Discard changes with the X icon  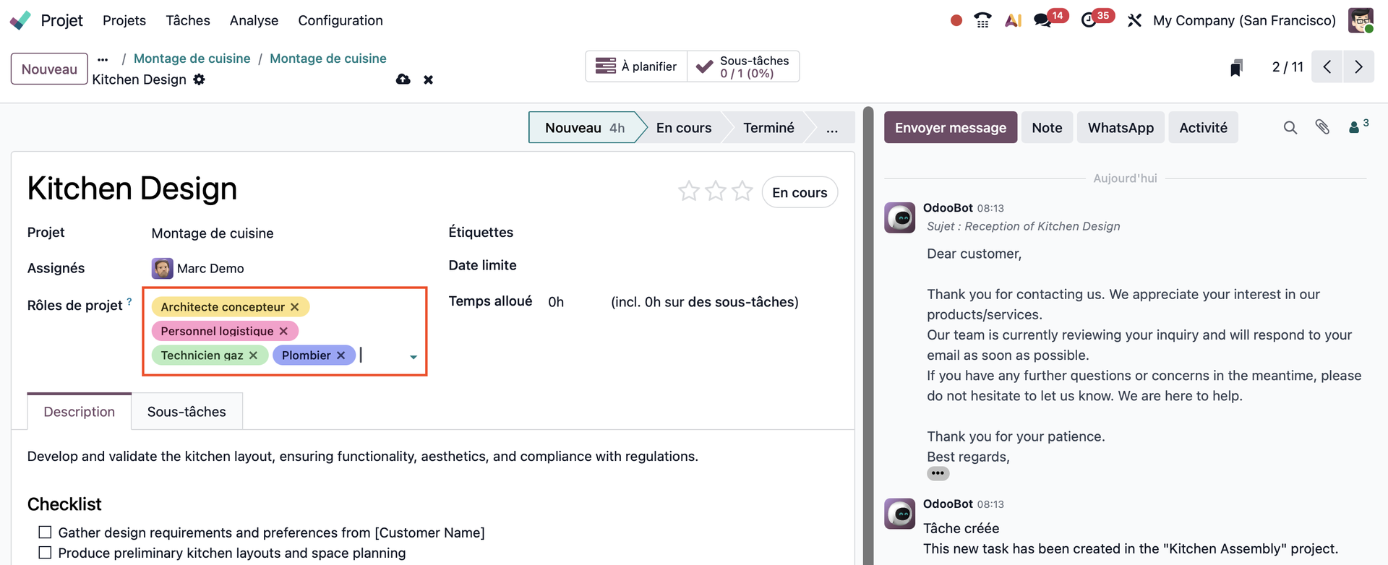pyautogui.click(x=429, y=79)
